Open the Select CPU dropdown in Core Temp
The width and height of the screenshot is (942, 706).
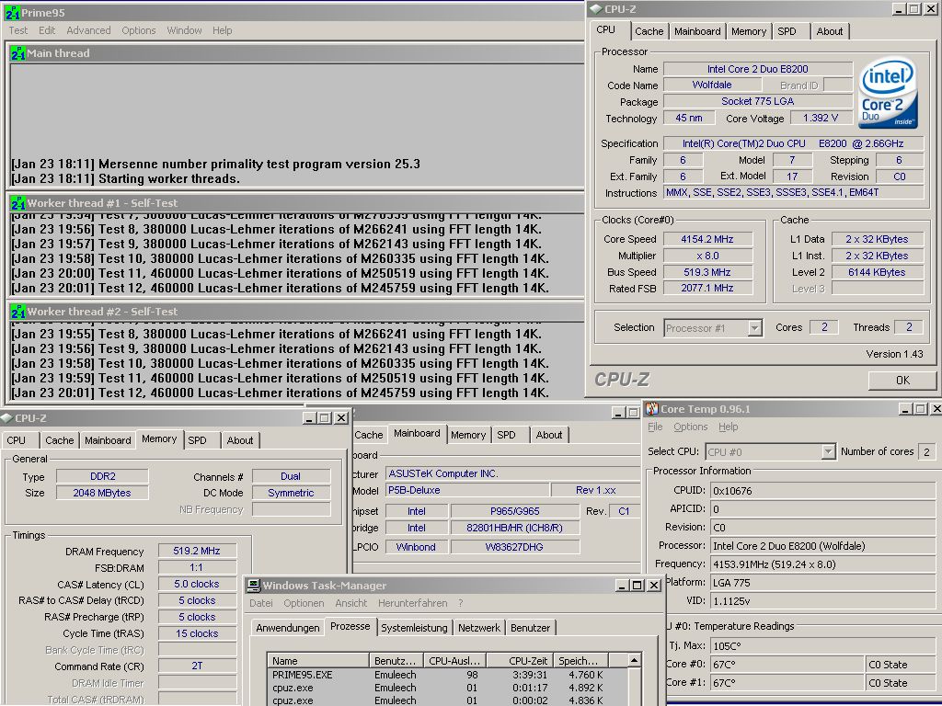(828, 451)
